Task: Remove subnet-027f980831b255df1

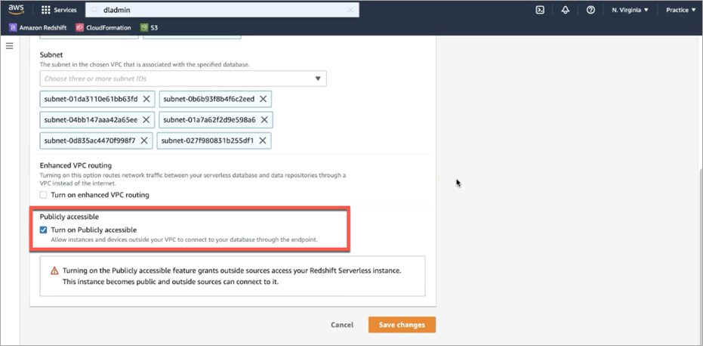Action: pos(263,141)
